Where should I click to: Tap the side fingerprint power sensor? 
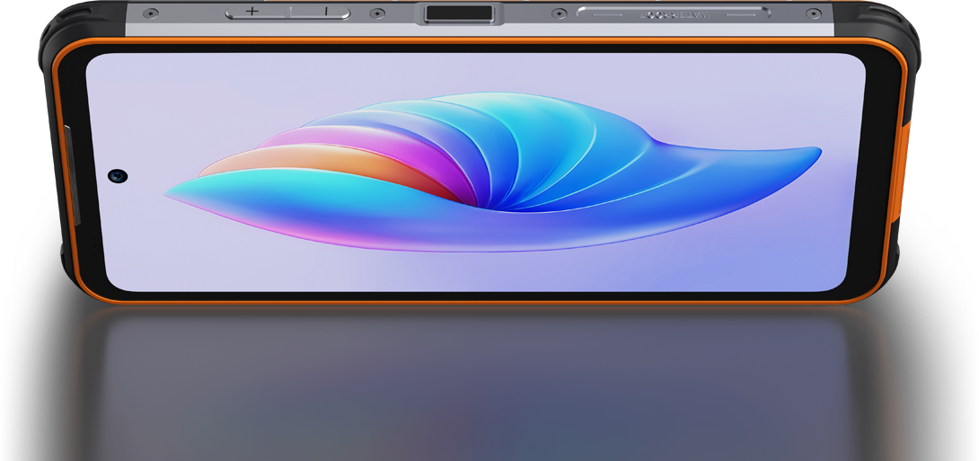click(x=458, y=13)
